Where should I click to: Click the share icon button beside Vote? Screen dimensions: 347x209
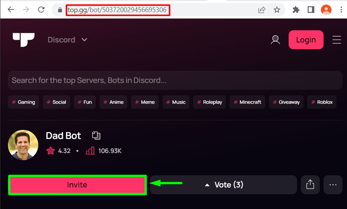point(310,185)
